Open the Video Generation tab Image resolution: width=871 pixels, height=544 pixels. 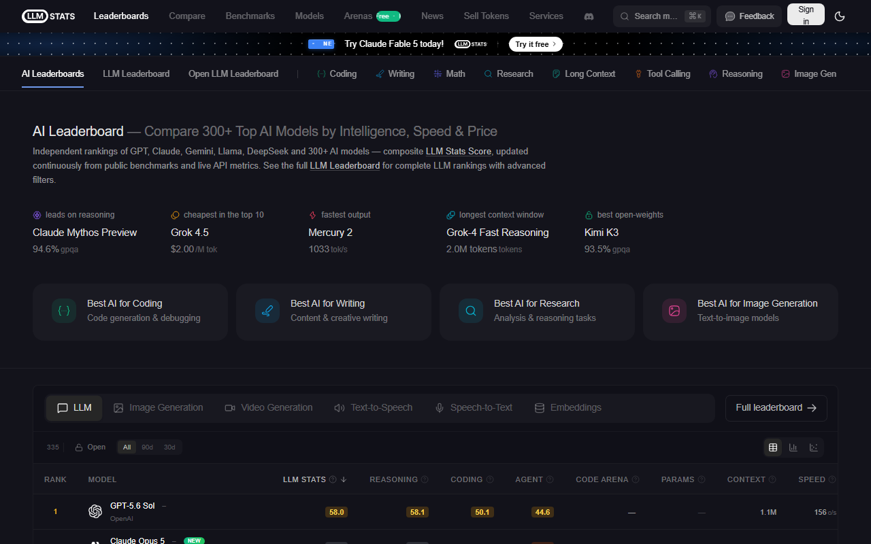pyautogui.click(x=269, y=407)
